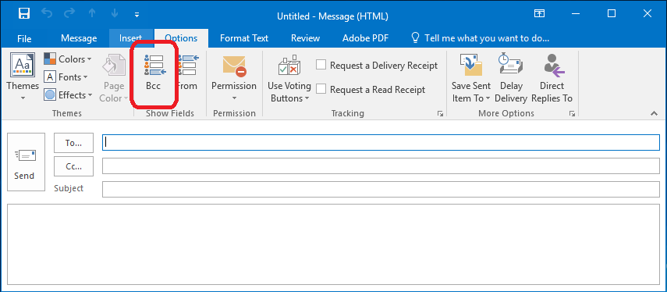Tick Request a Read Receipt checkbox
Image resolution: width=667 pixels, height=292 pixels.
(x=321, y=89)
